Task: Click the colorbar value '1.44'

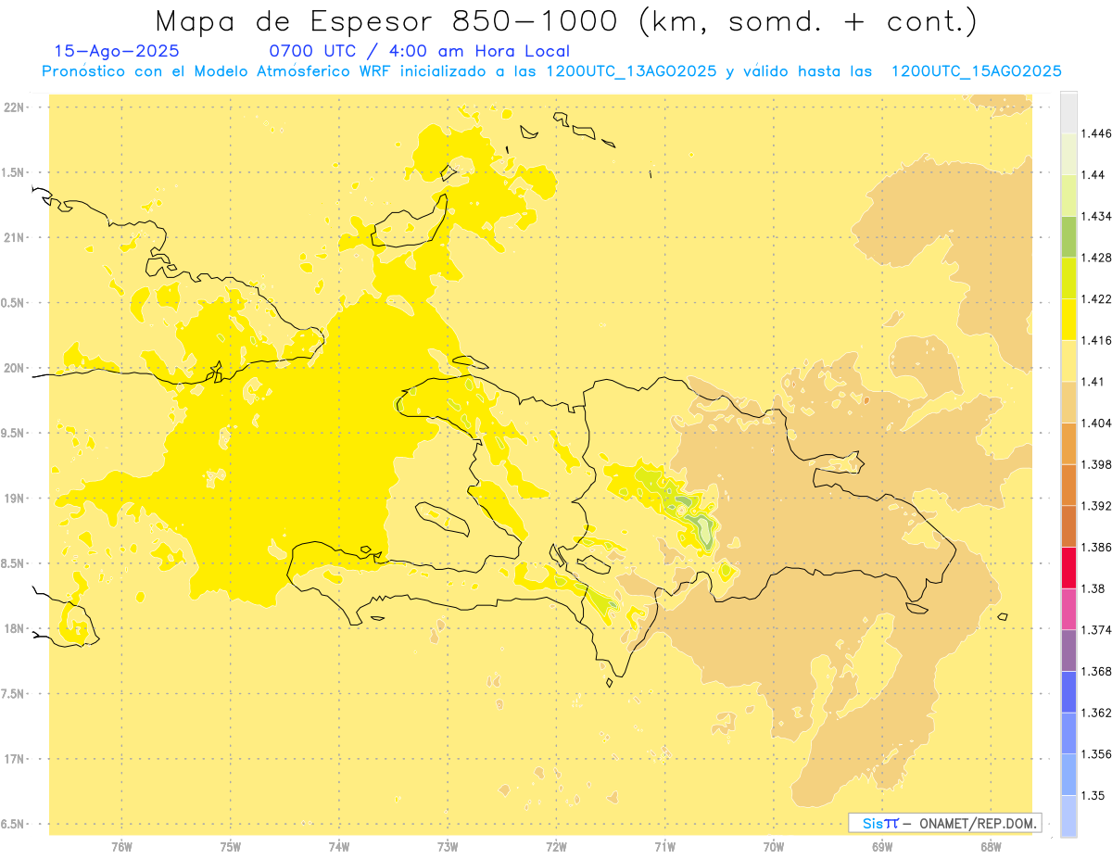Action: pyautogui.click(x=1093, y=175)
